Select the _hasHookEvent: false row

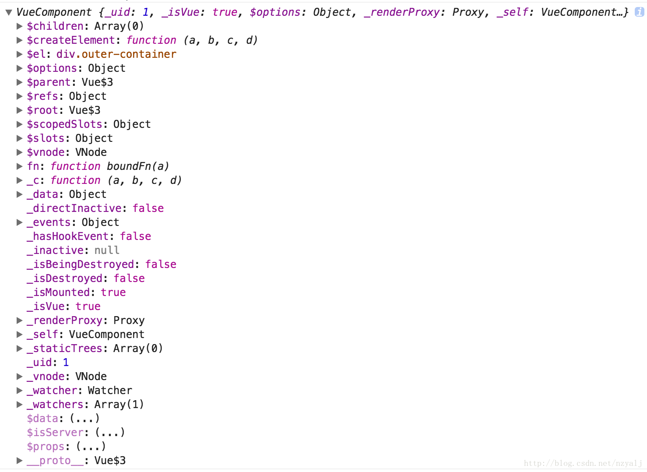pos(89,236)
